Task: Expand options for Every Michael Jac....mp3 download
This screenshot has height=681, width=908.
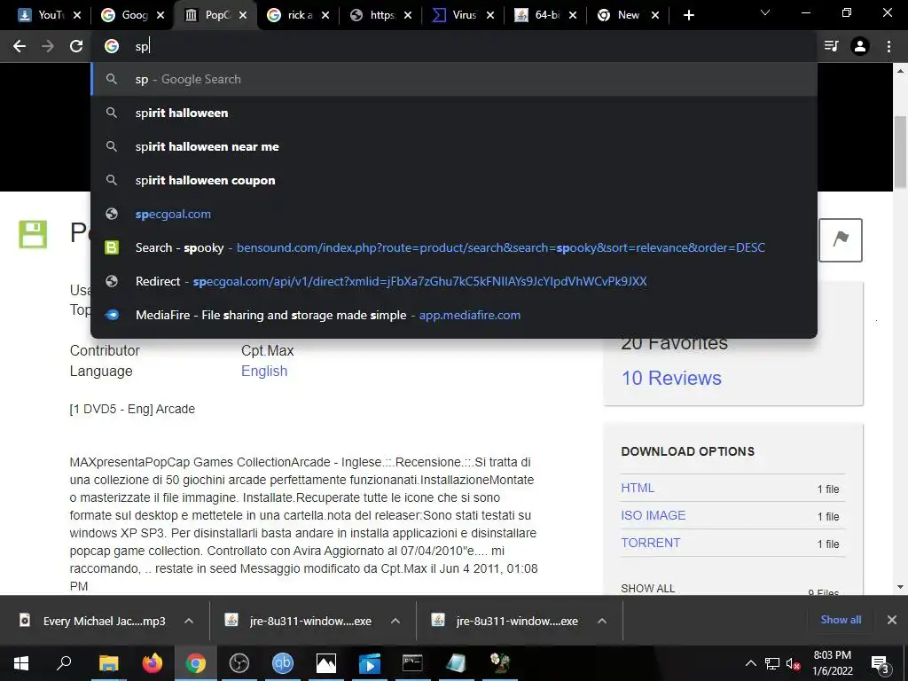Action: tap(189, 621)
